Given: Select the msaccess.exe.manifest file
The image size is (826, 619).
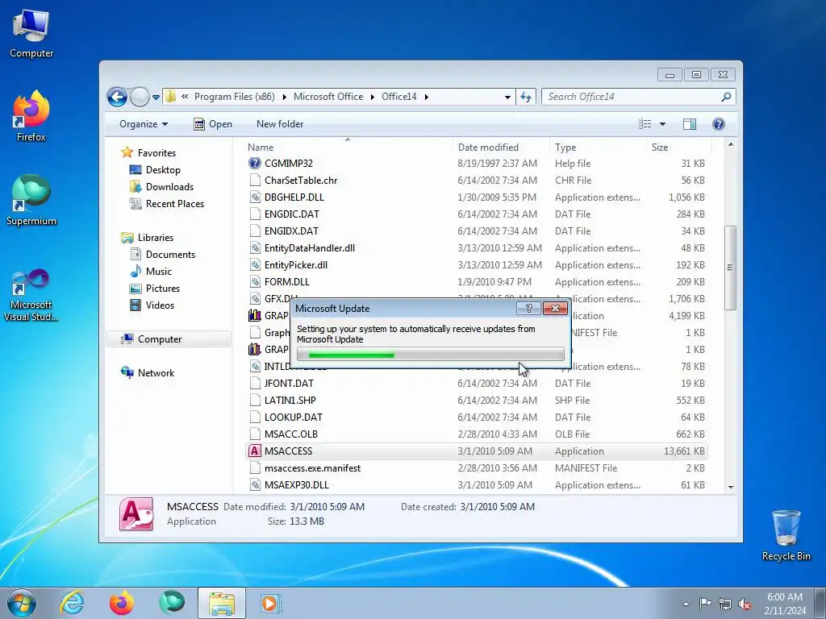Looking at the screenshot, I should click(477, 468).
